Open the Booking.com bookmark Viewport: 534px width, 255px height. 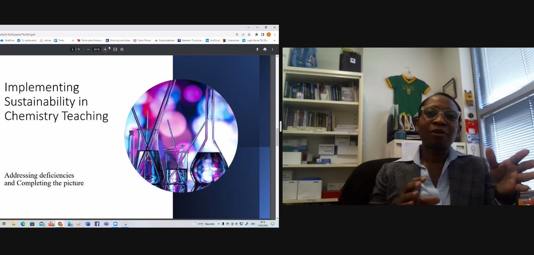118,40
